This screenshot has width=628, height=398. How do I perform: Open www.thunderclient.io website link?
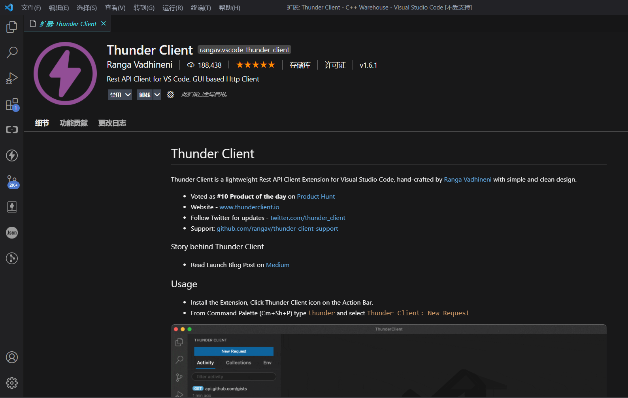click(x=249, y=207)
